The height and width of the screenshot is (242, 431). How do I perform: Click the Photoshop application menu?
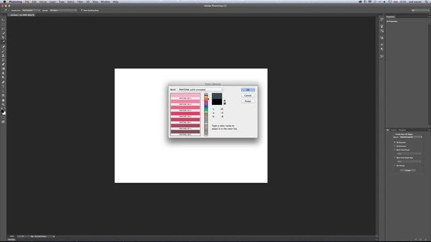15,1
